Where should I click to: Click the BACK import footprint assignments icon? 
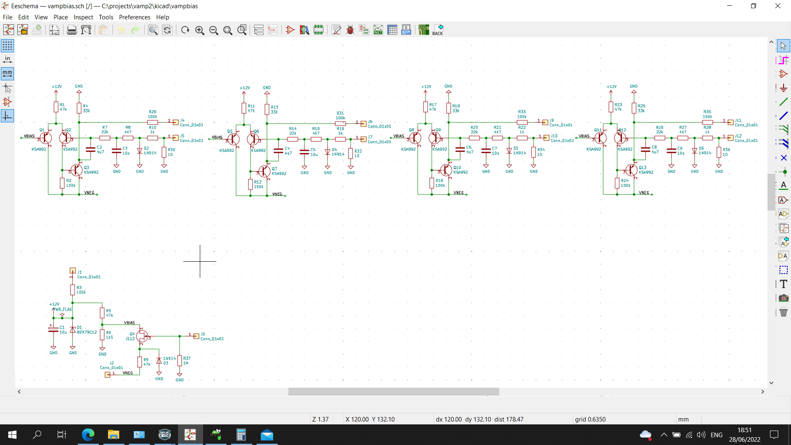[x=438, y=30]
